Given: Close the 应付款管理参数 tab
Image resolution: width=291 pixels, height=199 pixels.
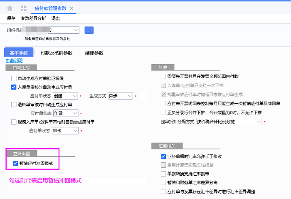Looking at the screenshot, I should [x=71, y=8].
